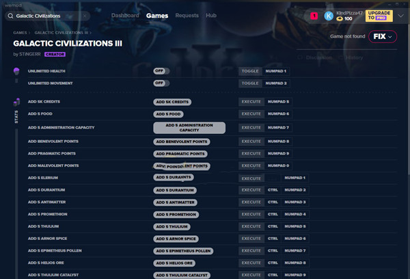The image size is (410, 279).
Task: Open Ctrl modifier selector for Add 5 Elerium
Action: (x=273, y=178)
